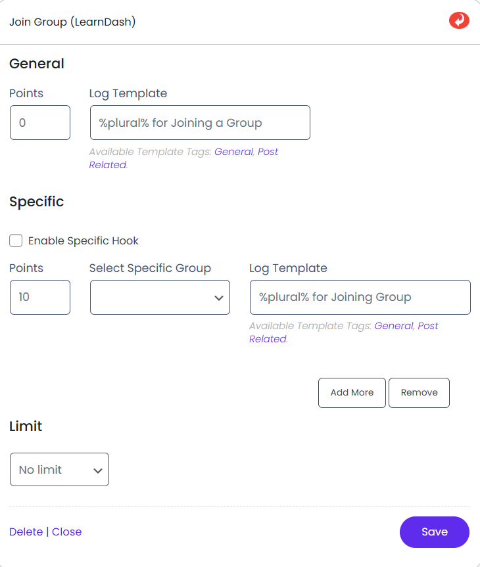
Task: Click the Delete link
Action: [26, 532]
